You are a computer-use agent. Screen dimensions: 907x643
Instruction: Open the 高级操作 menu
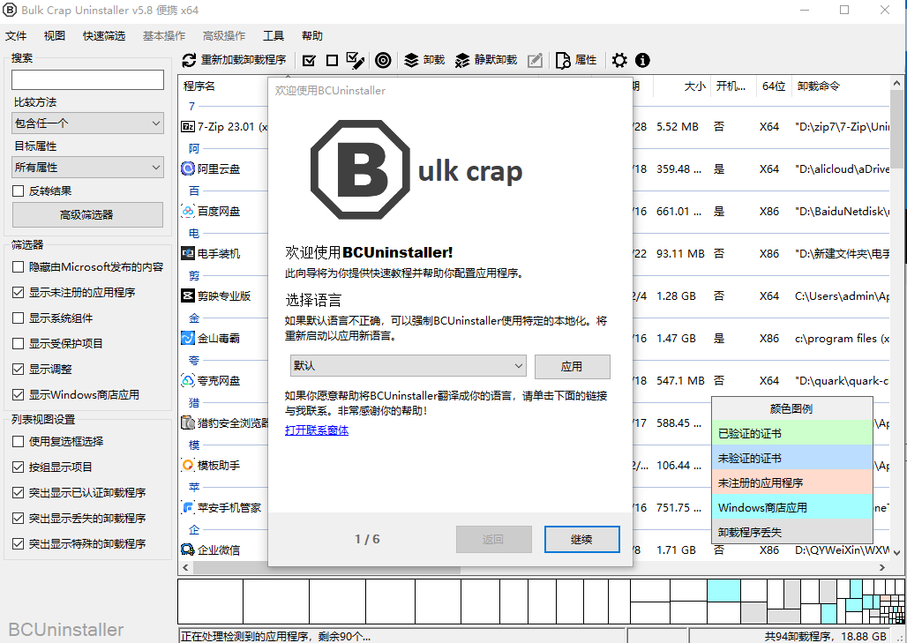(x=224, y=36)
